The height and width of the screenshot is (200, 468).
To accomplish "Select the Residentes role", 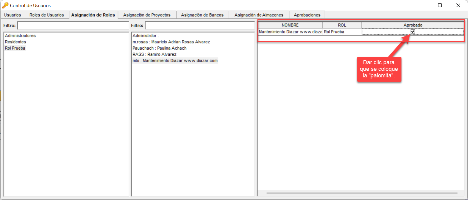I will (15, 41).
